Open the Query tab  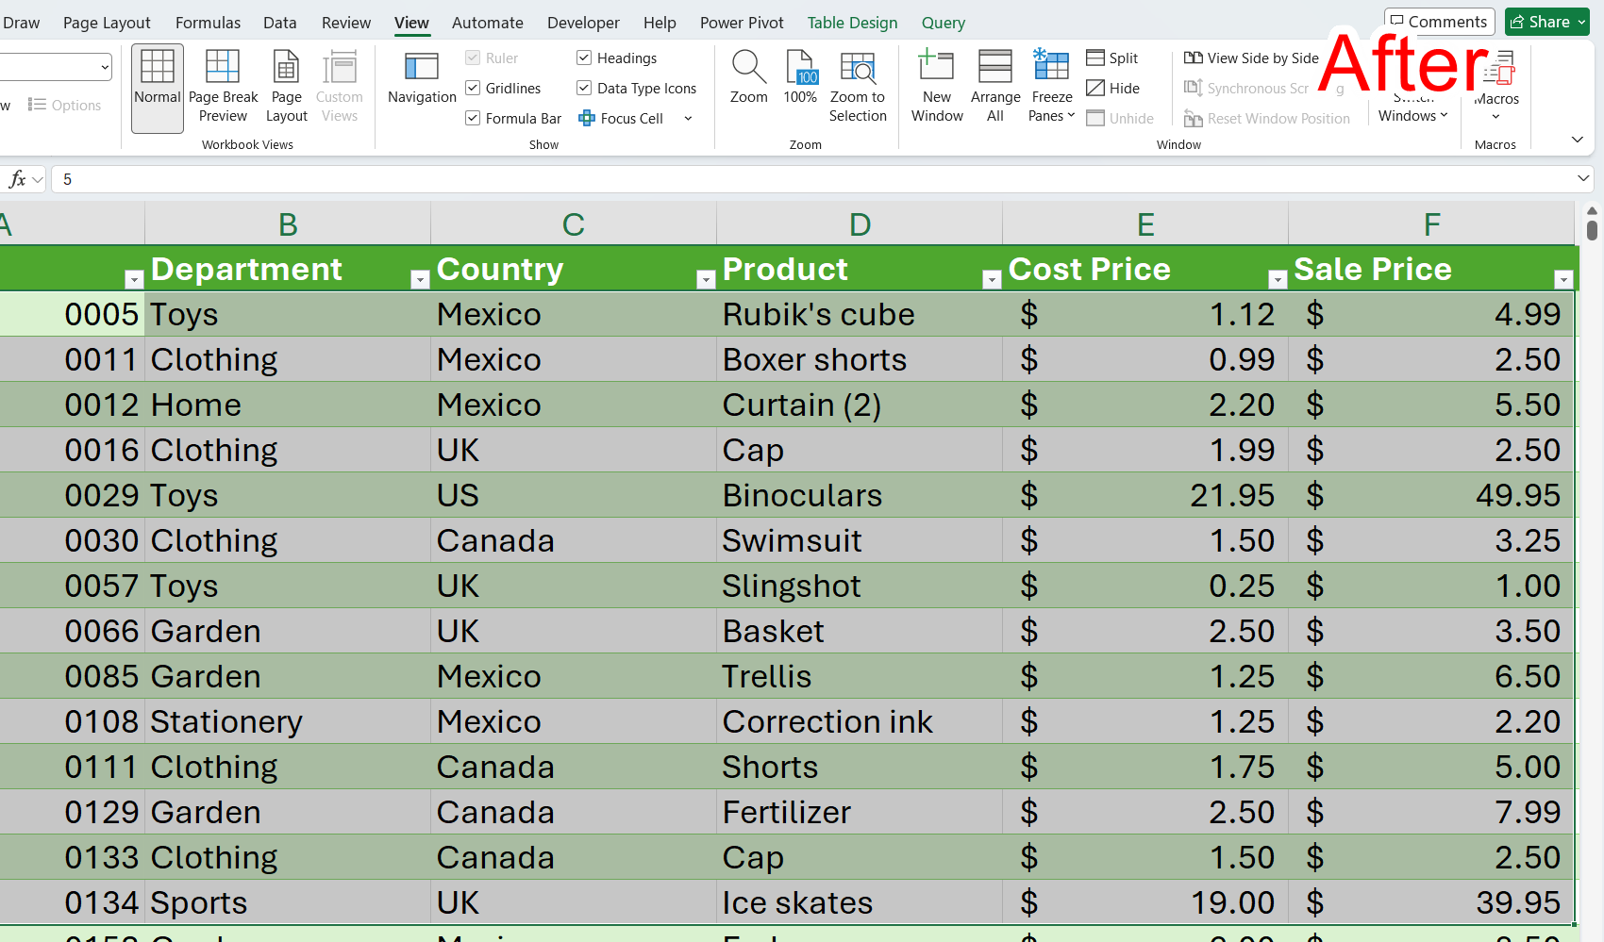(943, 23)
